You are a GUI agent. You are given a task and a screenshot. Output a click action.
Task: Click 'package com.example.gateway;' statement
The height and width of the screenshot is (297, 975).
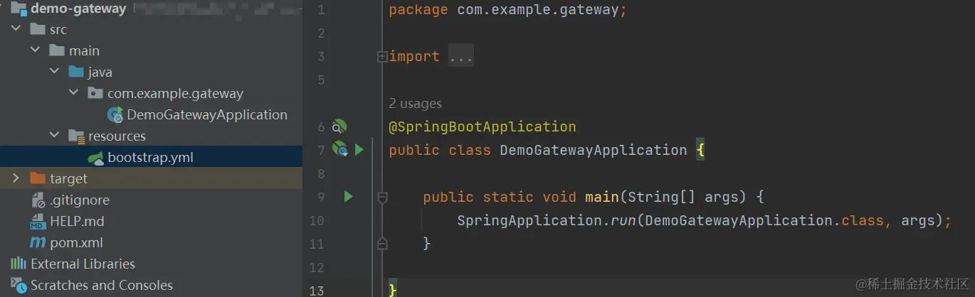(507, 10)
